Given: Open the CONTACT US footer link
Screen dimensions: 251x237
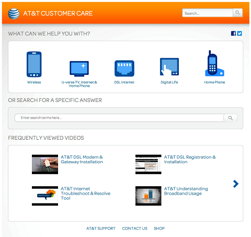Looking at the screenshot, I should click(135, 229).
